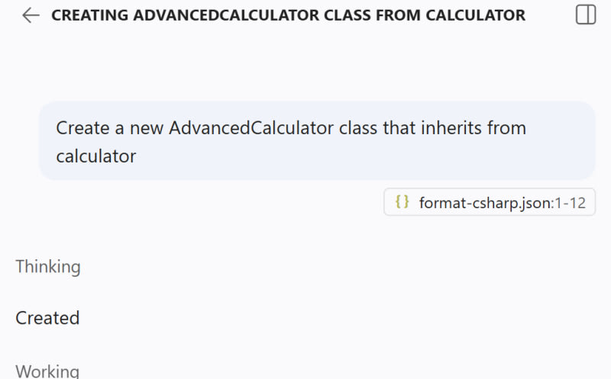This screenshot has height=379, width=611.
Task: Select the user prompt message bubble
Action: (317, 141)
